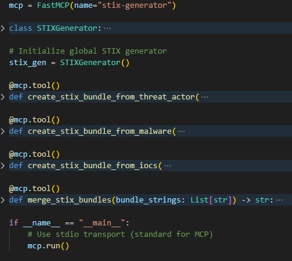Click @mcp.tool() decorator above threat_actor function
292x261 pixels.
[x=34, y=86]
